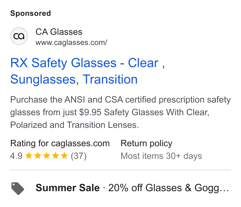The image size is (241, 207).
Task: Click the CA Glasses round logo icon
Action: click(x=19, y=36)
